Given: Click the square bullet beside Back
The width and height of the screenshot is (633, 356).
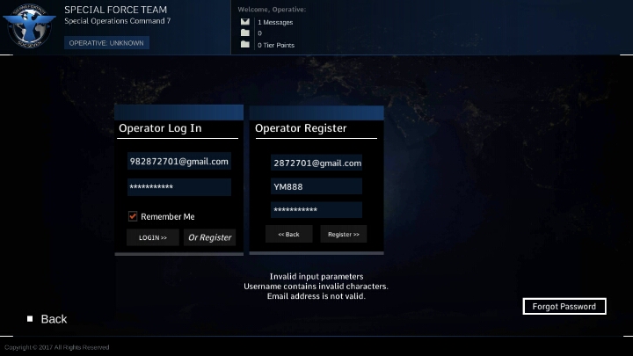Looking at the screenshot, I should click(30, 319).
